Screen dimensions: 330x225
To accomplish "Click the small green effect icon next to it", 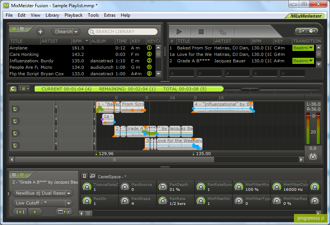I will click(35, 212).
